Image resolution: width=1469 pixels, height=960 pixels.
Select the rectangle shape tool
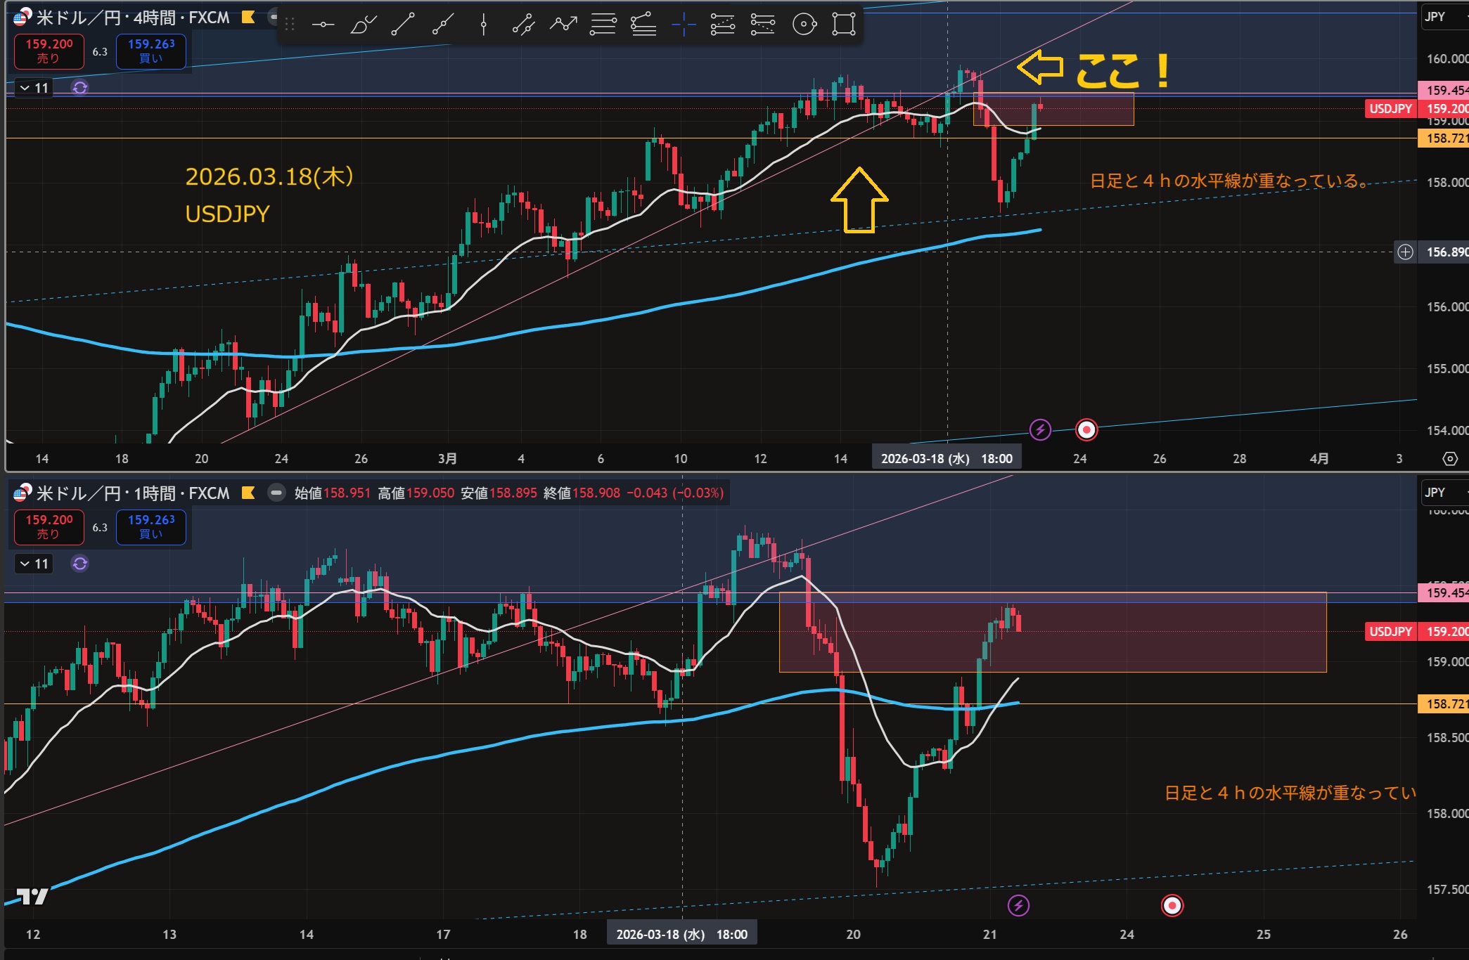[843, 25]
